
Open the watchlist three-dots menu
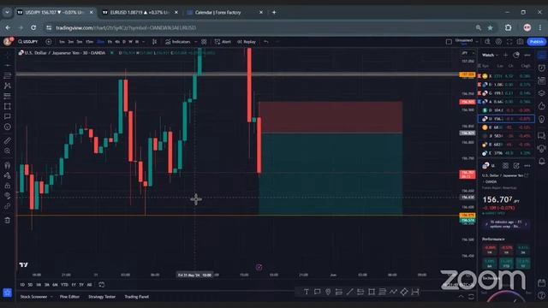[x=527, y=55]
